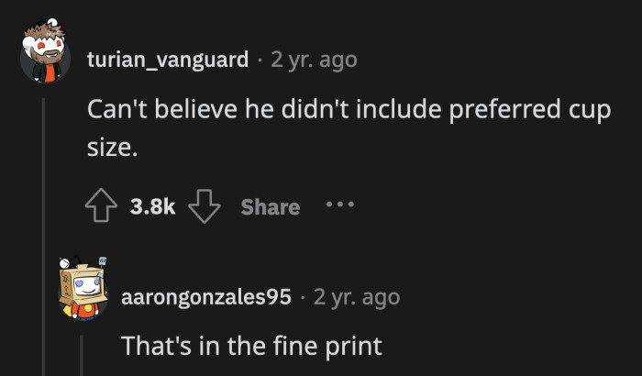Image resolution: width=642 pixels, height=376 pixels.
Task: Click the word "size." in the comment
Action: 112,146
